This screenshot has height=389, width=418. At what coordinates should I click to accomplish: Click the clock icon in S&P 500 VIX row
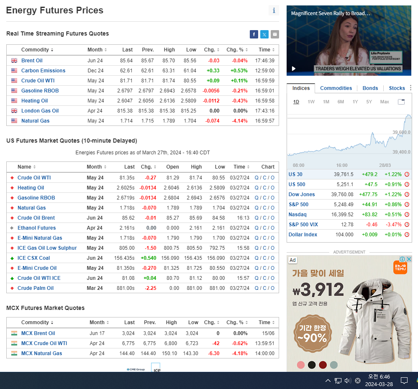tap(407, 225)
